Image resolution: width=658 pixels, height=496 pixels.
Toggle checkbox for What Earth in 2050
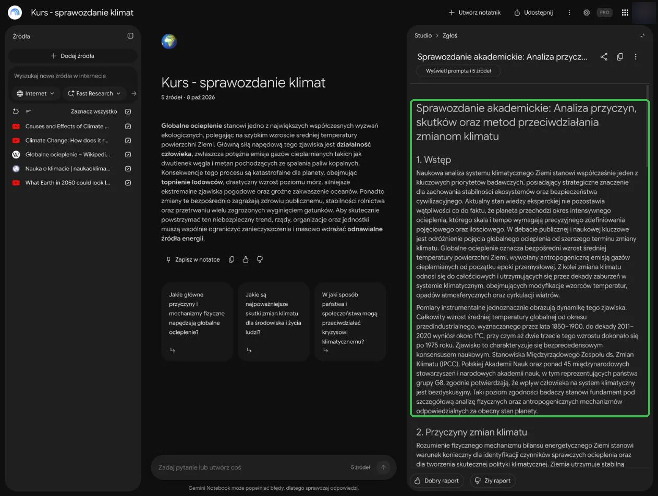point(128,183)
